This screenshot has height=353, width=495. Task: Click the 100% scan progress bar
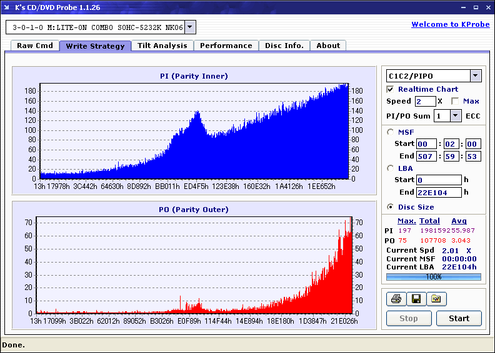click(434, 277)
